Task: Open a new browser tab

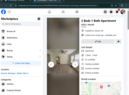Action: pyautogui.click(x=64, y=1)
